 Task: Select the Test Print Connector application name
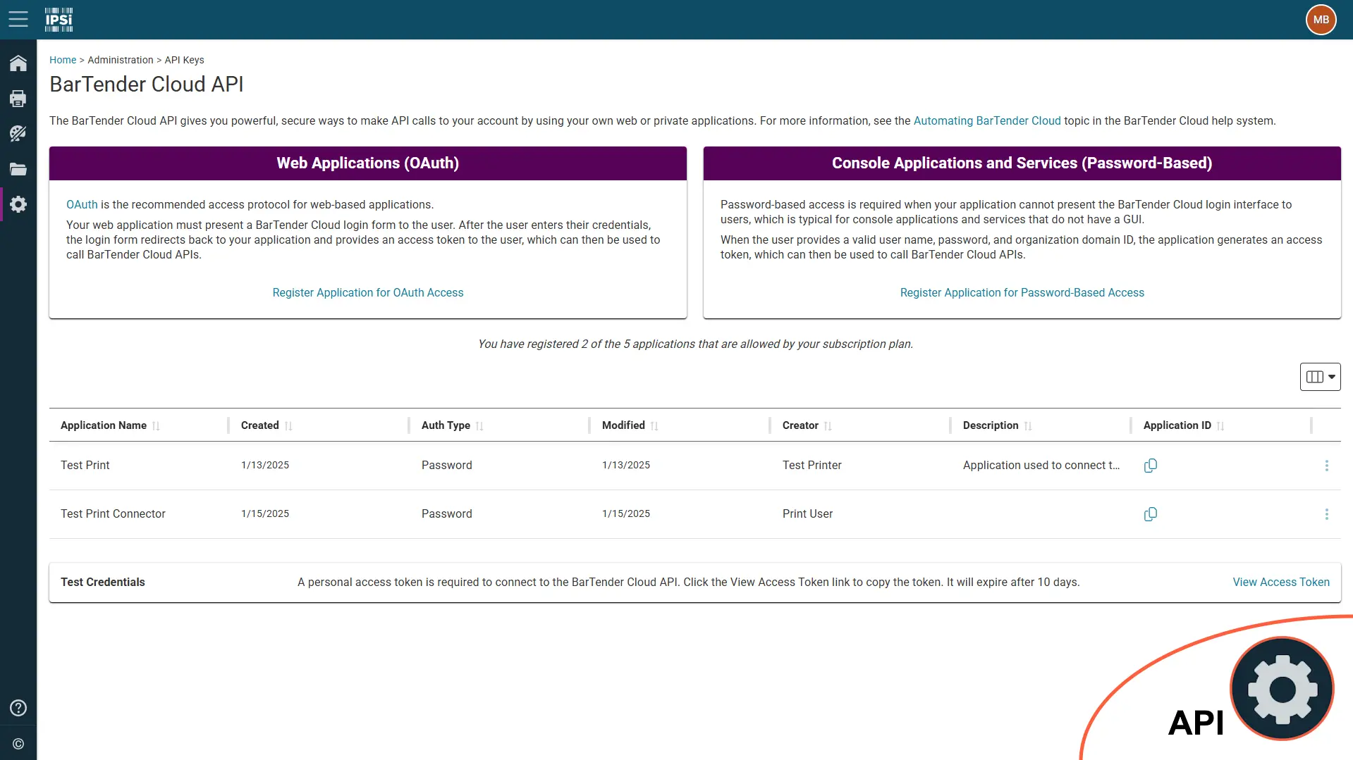point(113,513)
